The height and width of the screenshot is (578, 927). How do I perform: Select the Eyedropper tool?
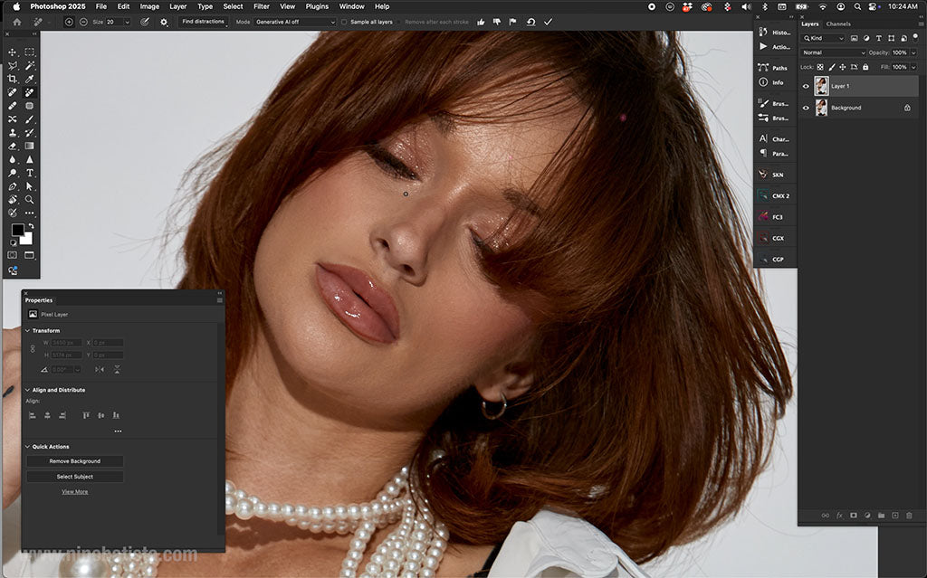[x=30, y=78]
